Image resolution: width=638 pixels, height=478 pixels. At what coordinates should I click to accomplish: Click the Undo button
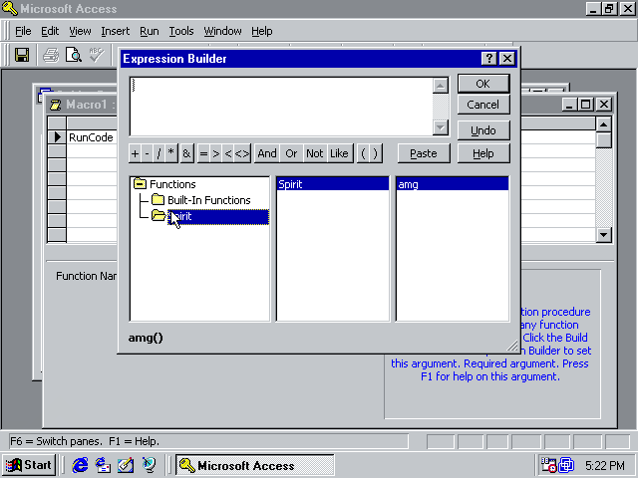coord(483,130)
